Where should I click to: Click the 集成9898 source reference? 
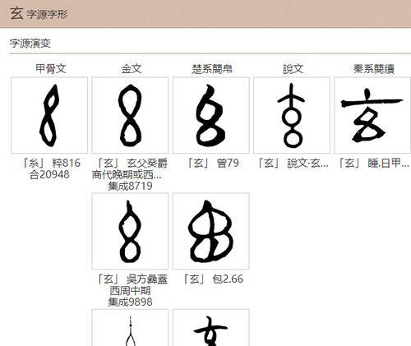pyautogui.click(x=130, y=302)
